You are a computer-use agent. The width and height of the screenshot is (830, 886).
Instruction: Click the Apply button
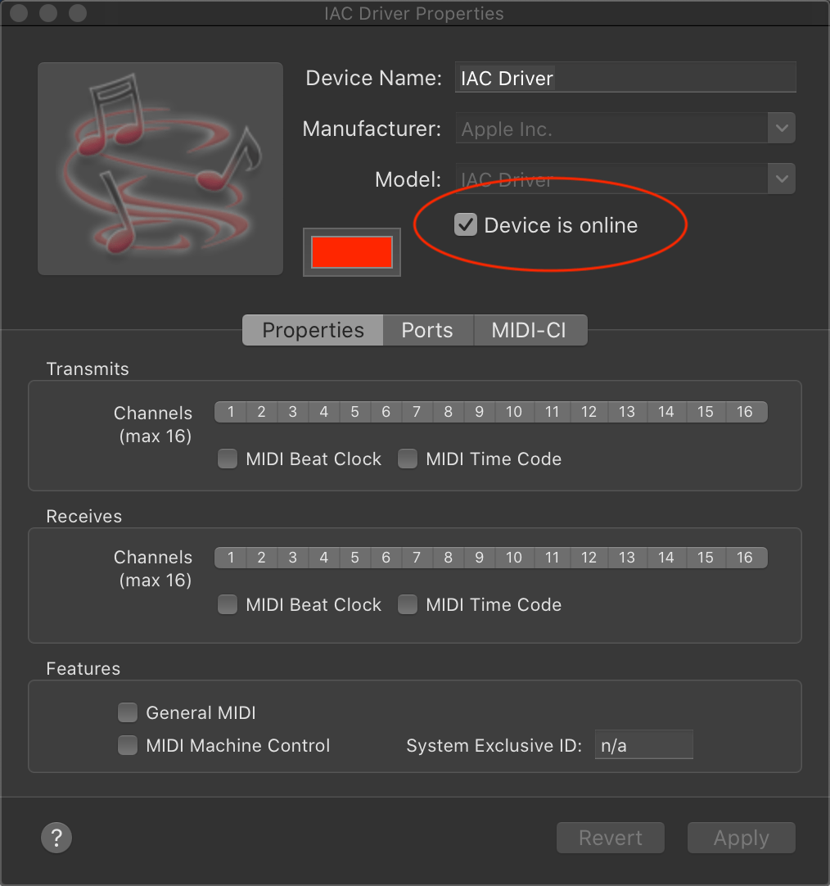(x=742, y=838)
